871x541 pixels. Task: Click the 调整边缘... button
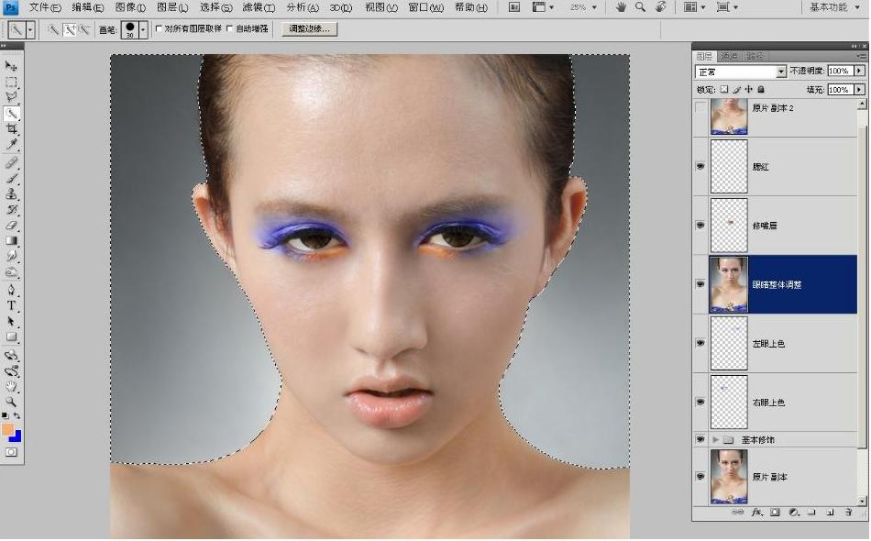pyautogui.click(x=309, y=28)
